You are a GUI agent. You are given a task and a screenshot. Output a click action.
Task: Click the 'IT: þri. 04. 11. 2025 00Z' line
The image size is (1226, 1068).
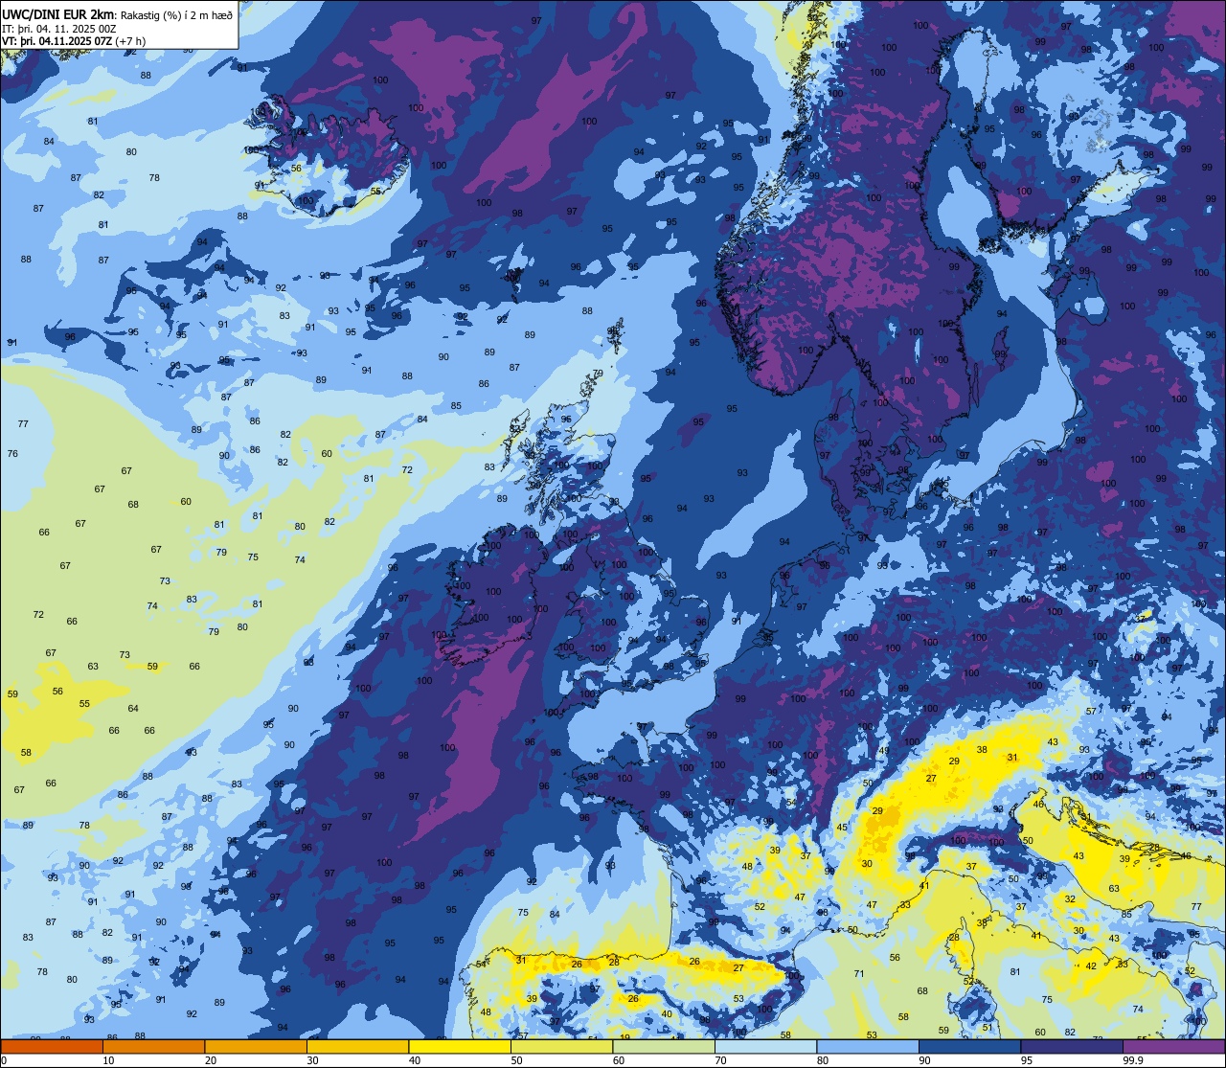59,29
